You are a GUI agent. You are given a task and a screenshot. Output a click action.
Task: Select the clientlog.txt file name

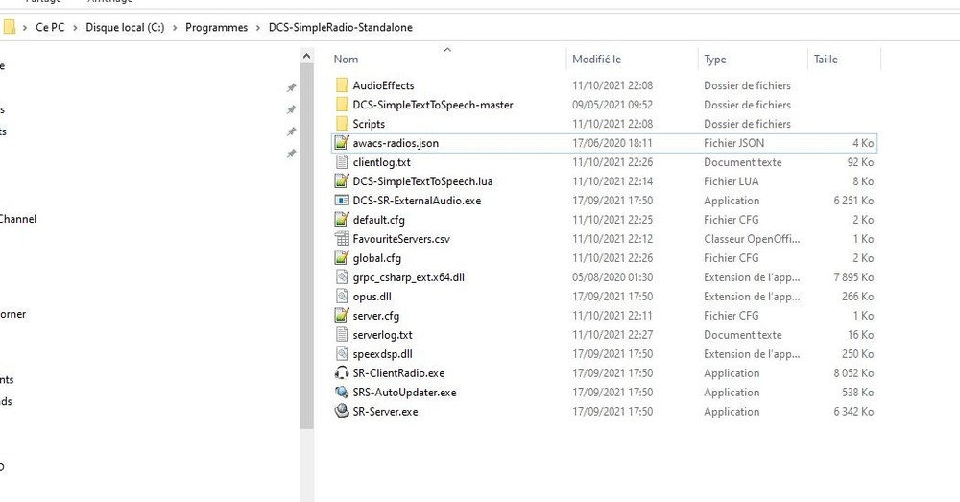pyautogui.click(x=381, y=162)
